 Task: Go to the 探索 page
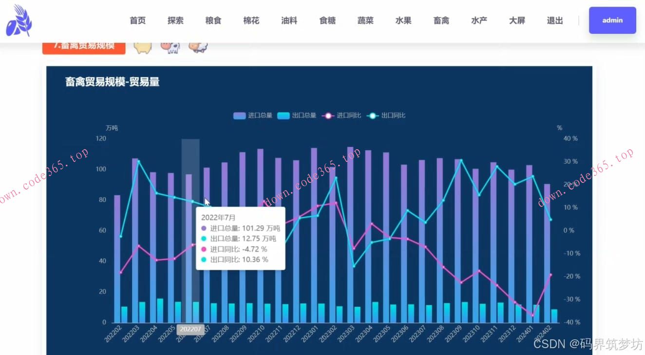175,20
